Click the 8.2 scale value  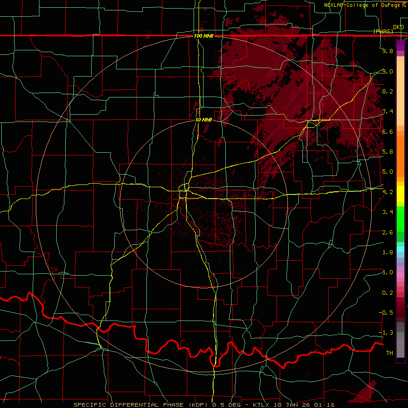388,91
